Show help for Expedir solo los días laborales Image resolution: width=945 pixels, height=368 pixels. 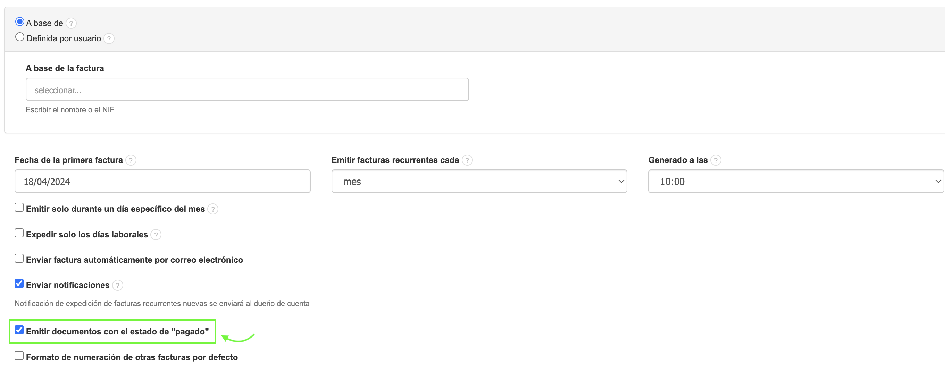[x=156, y=235]
